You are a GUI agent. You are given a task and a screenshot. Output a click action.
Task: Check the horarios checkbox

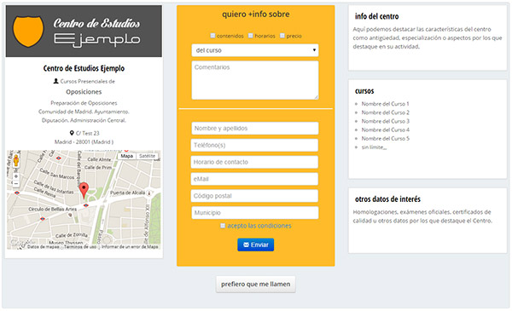click(x=251, y=36)
